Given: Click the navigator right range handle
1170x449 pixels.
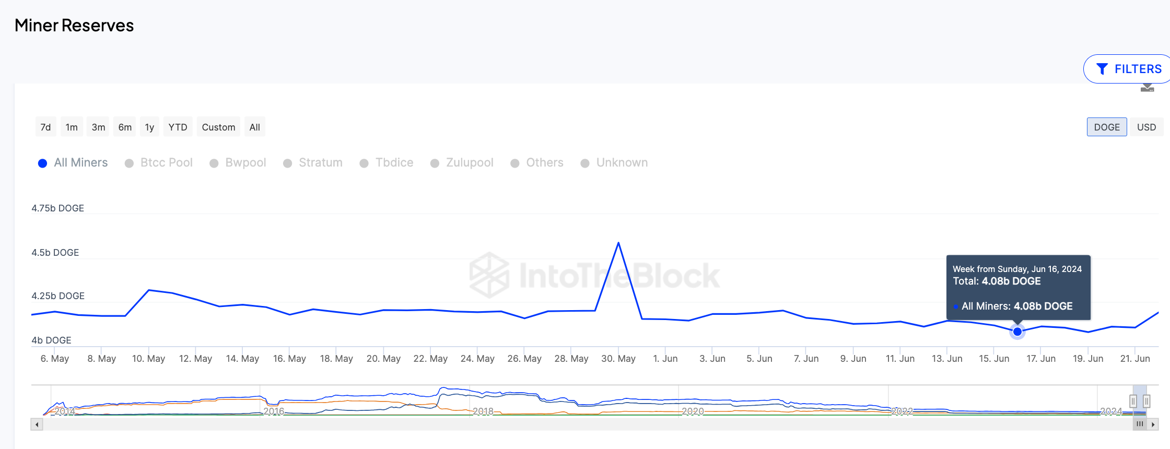Looking at the screenshot, I should point(1146,401).
